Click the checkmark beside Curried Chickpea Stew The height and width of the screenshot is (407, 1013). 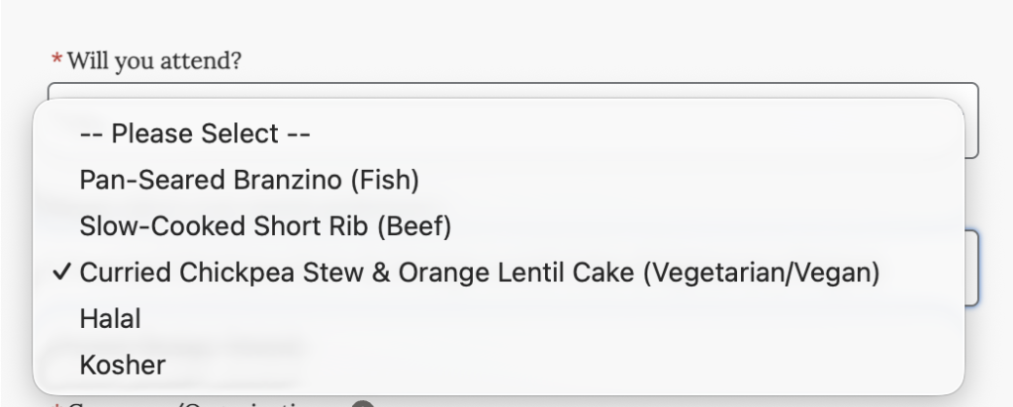pyautogui.click(x=63, y=274)
